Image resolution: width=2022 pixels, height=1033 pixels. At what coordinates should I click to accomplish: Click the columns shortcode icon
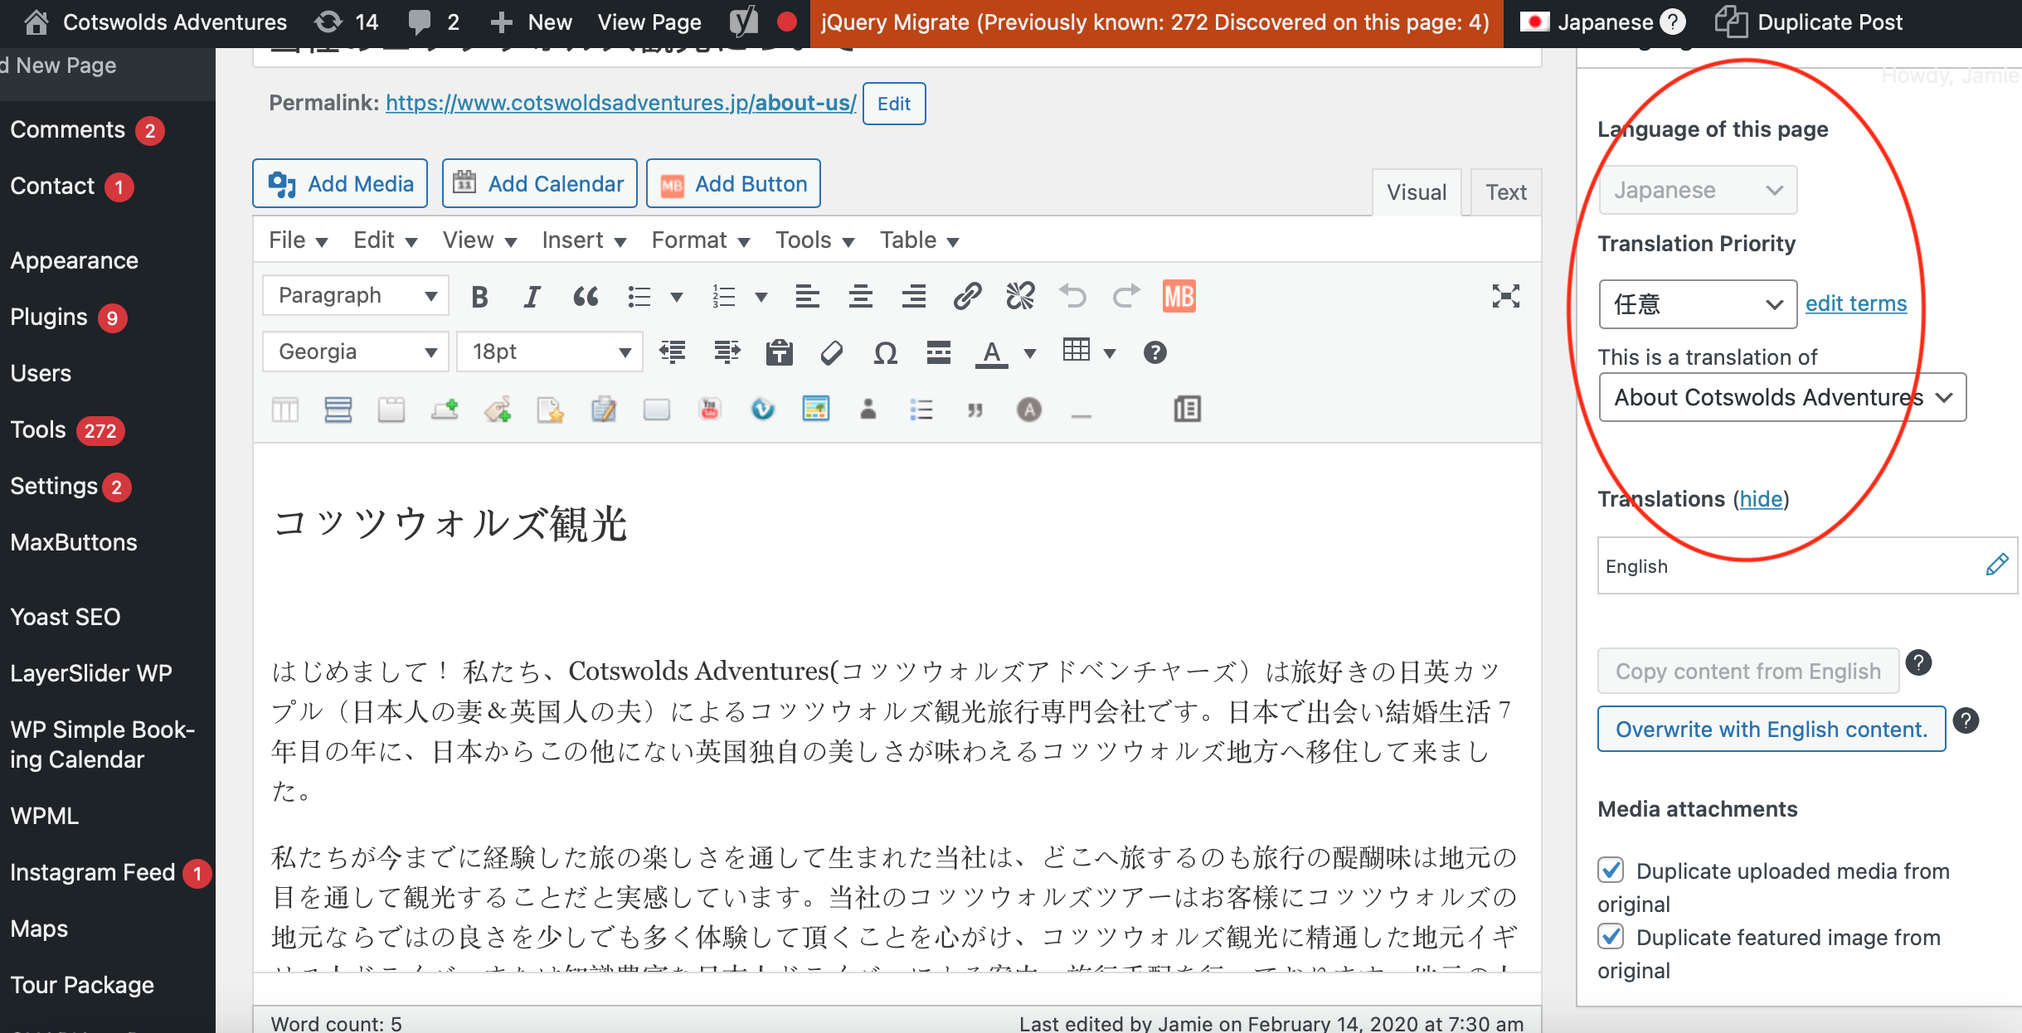point(285,409)
